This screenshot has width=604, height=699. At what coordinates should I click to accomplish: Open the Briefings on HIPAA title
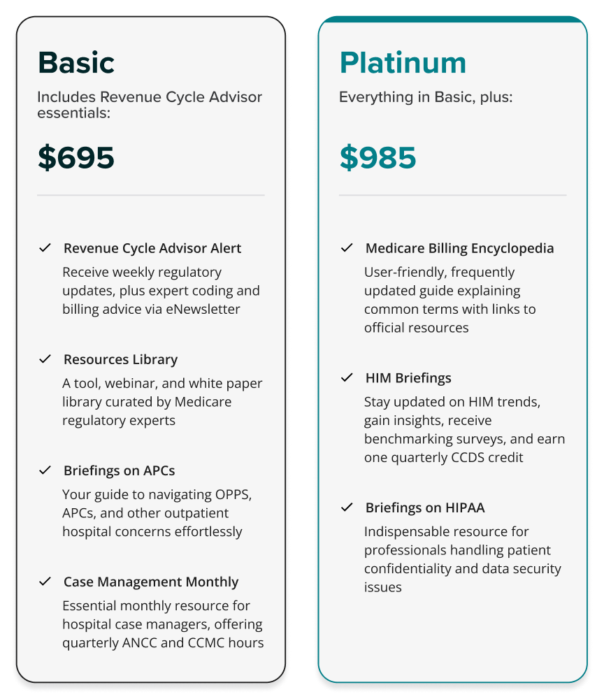(x=425, y=507)
